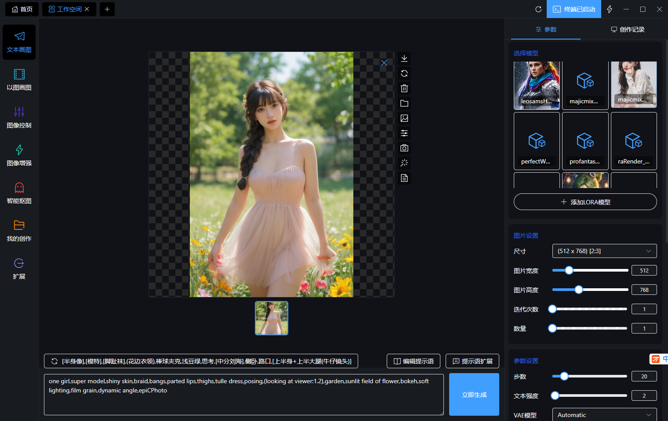Select the 智能抠图 sidebar tool
This screenshot has width=668, height=421.
point(19,193)
